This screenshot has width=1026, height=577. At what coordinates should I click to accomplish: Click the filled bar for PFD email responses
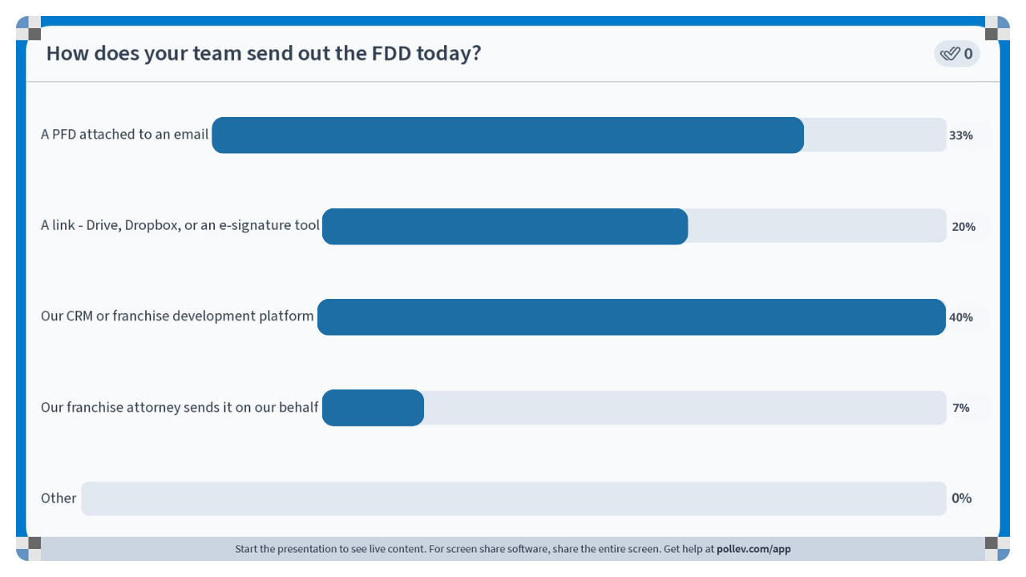coord(507,135)
